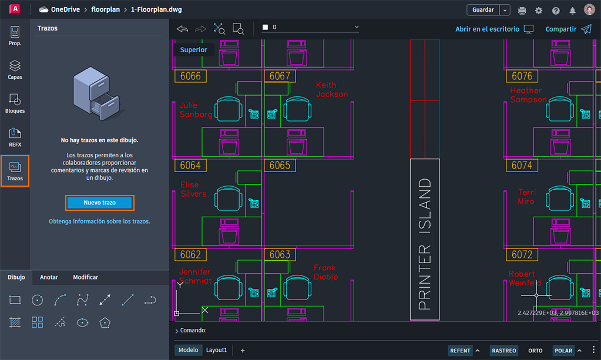Click layer 0 white color swatch
The image size is (601, 360).
265,27
